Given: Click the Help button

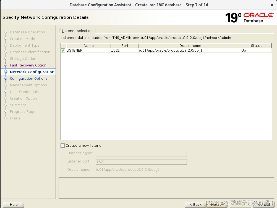Looking at the screenshot, I should [x=14, y=204].
